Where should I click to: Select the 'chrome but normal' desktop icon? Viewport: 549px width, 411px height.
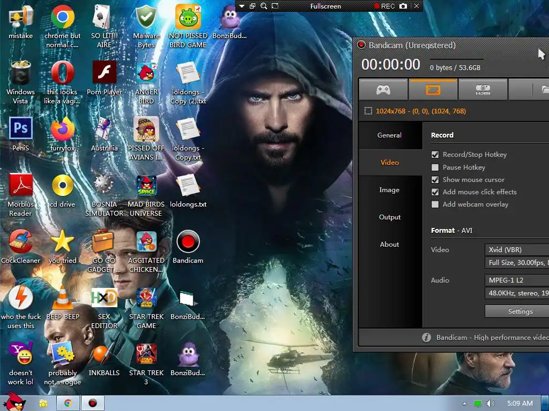click(62, 26)
